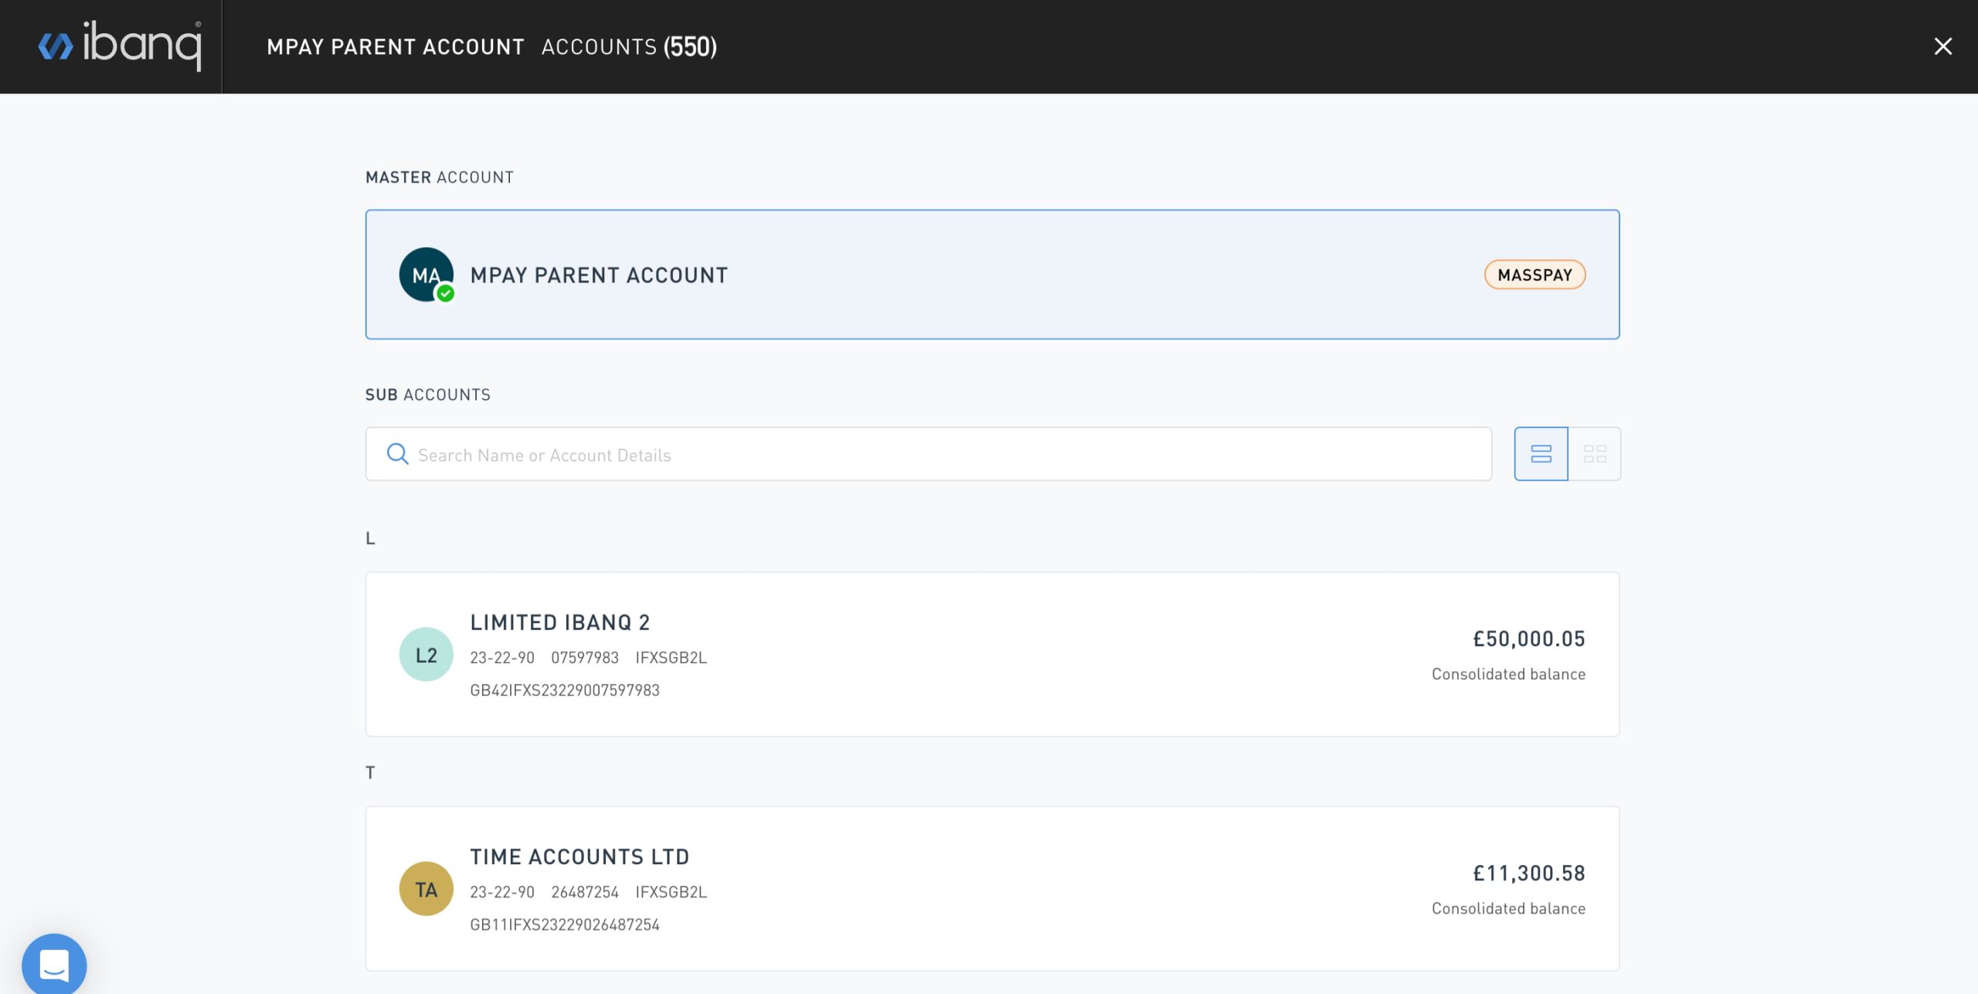This screenshot has width=1978, height=994.
Task: Click the £50,000.05 consolidated balance
Action: pos(1528,638)
